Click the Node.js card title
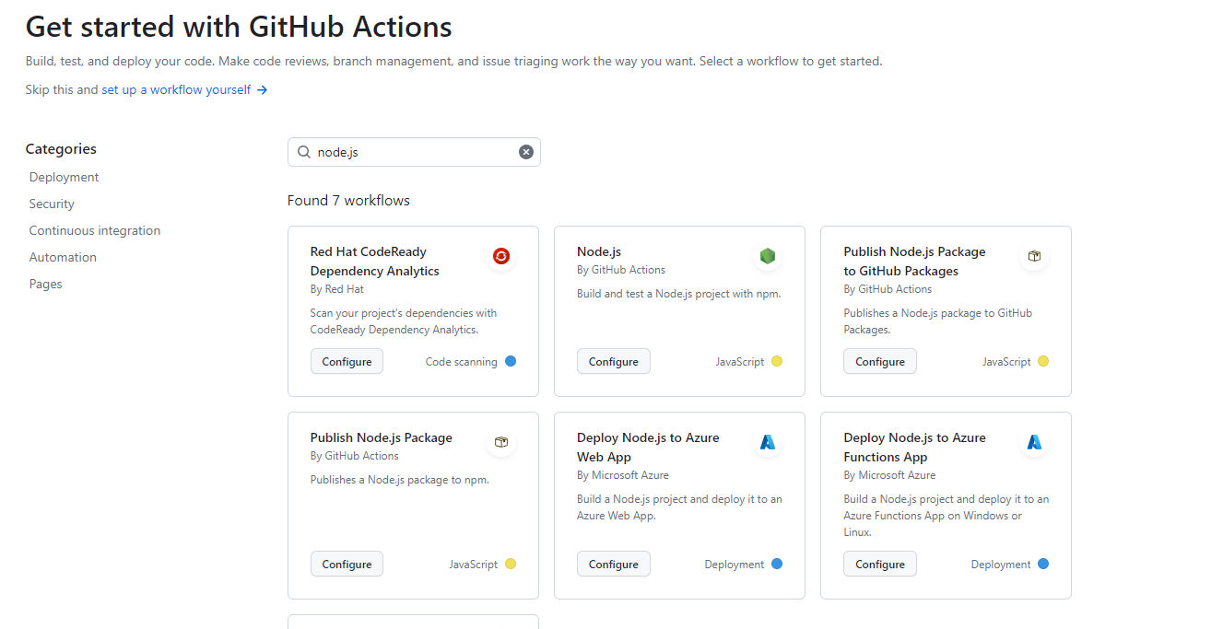This screenshot has width=1211, height=629. (x=599, y=251)
